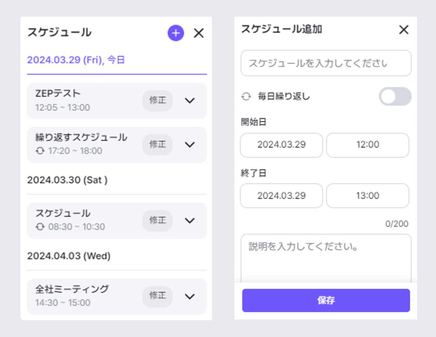Expand the 全社ミーティング schedule chevron
Viewport: 436px width, 337px height.
tap(190, 297)
